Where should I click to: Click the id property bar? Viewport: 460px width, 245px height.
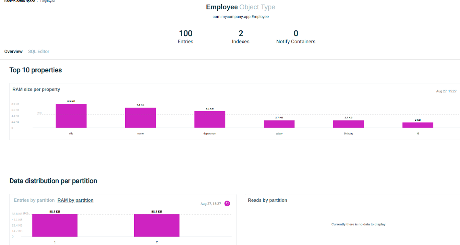[x=418, y=125]
